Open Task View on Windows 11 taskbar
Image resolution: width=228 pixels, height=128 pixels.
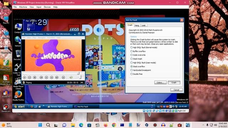pyautogui.click(x=56, y=125)
